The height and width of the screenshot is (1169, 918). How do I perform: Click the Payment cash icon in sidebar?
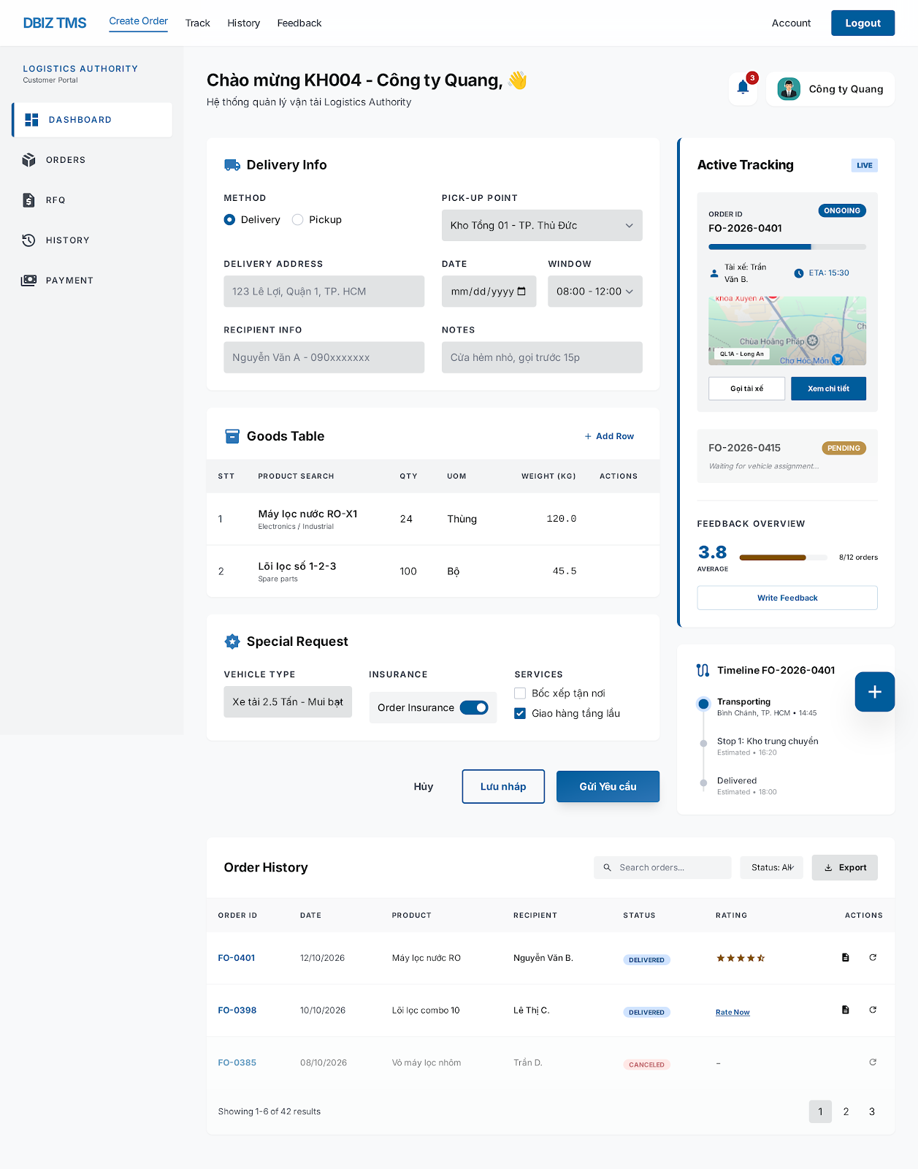(x=29, y=281)
